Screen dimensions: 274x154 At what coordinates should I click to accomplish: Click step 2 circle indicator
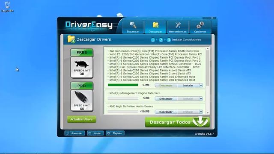tap(161, 40)
